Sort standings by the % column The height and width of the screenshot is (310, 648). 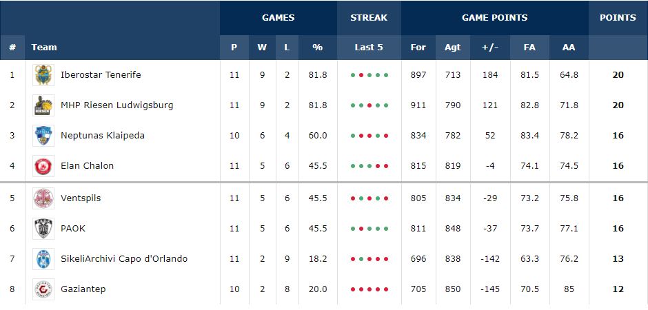(x=317, y=48)
